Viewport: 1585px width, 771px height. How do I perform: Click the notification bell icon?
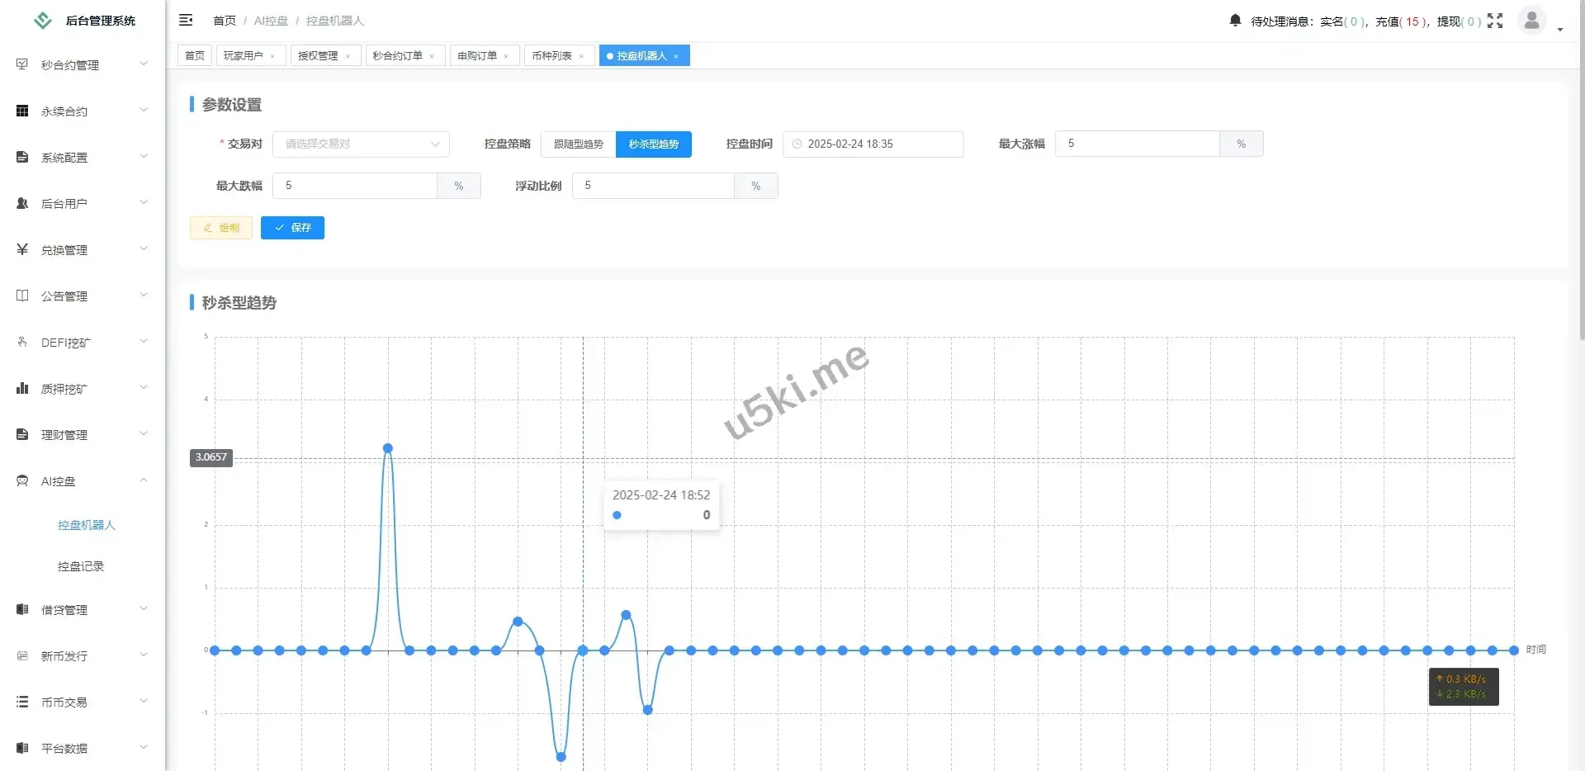tap(1235, 21)
